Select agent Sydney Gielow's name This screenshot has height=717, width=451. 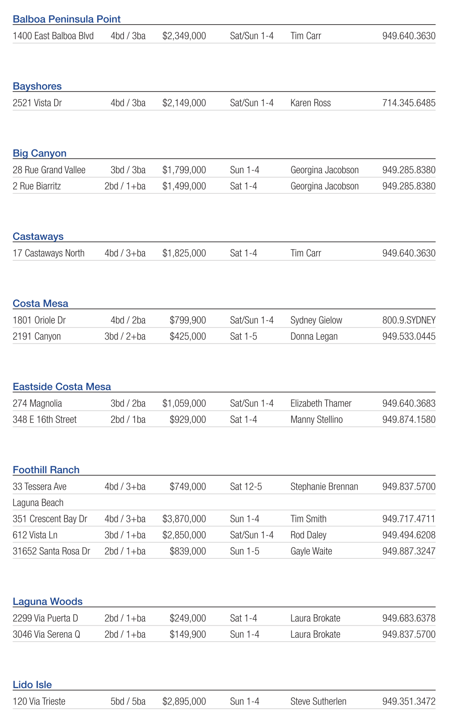[316, 320]
